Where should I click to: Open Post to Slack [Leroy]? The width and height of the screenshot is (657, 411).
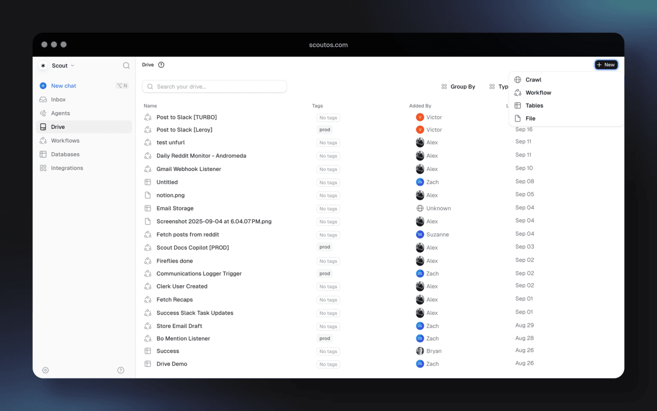tap(184, 130)
